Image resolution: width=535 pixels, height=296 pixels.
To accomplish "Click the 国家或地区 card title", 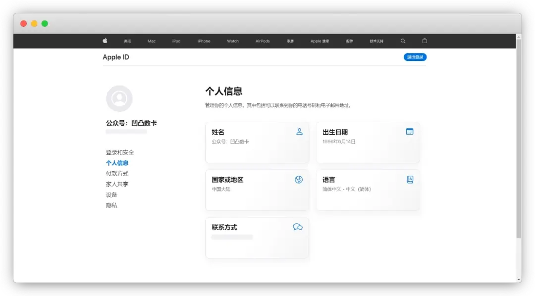I will point(227,180).
